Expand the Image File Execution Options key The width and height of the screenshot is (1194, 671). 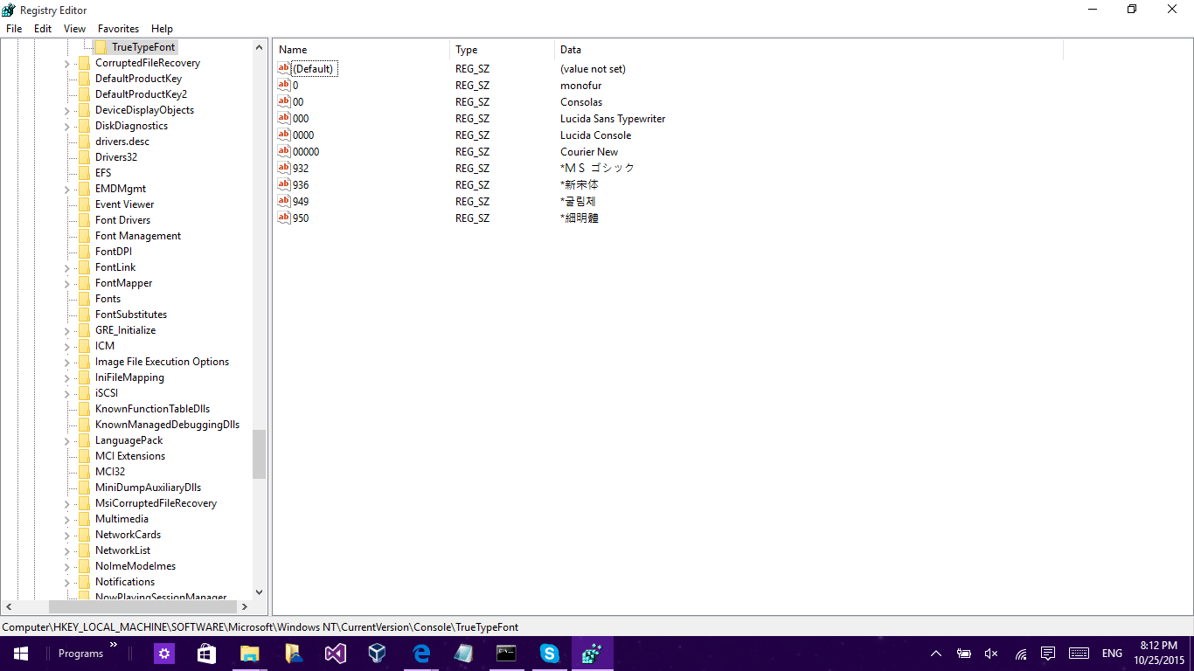click(67, 363)
